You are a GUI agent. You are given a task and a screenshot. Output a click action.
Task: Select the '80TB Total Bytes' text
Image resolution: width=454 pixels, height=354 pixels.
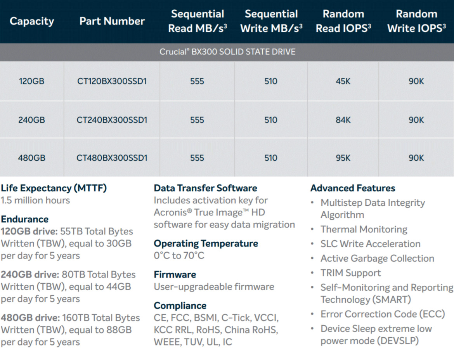coord(99,275)
